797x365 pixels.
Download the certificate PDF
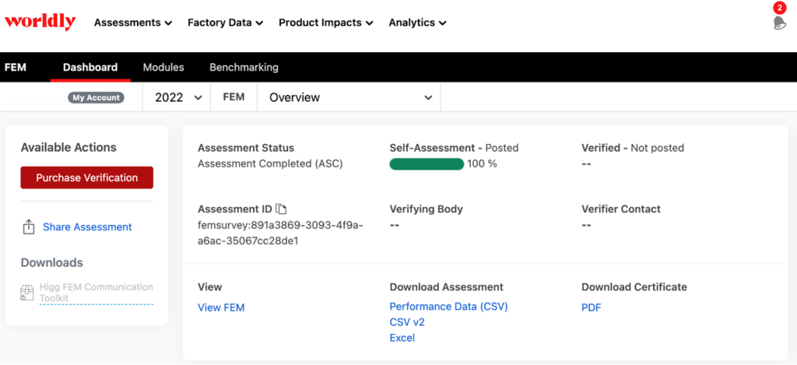[592, 307]
